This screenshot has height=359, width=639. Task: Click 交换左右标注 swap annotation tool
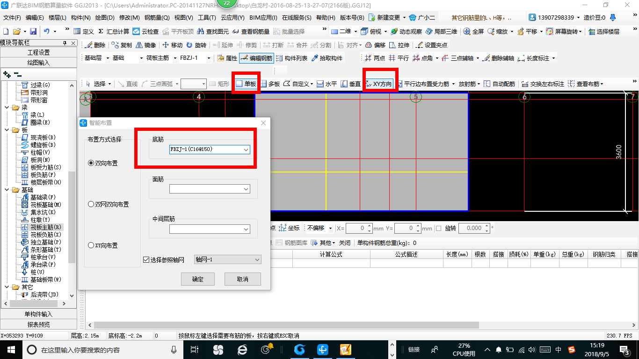543,84
